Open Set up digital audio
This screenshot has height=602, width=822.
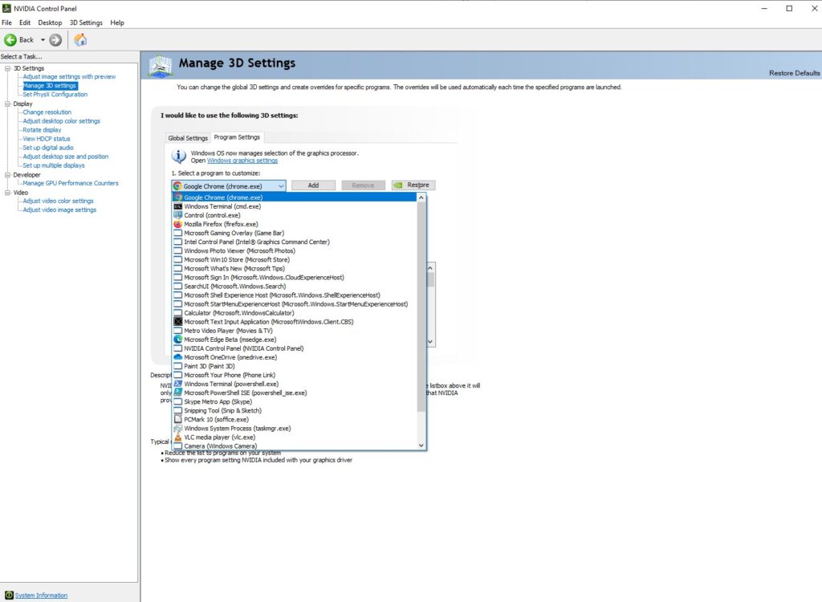tap(48, 148)
